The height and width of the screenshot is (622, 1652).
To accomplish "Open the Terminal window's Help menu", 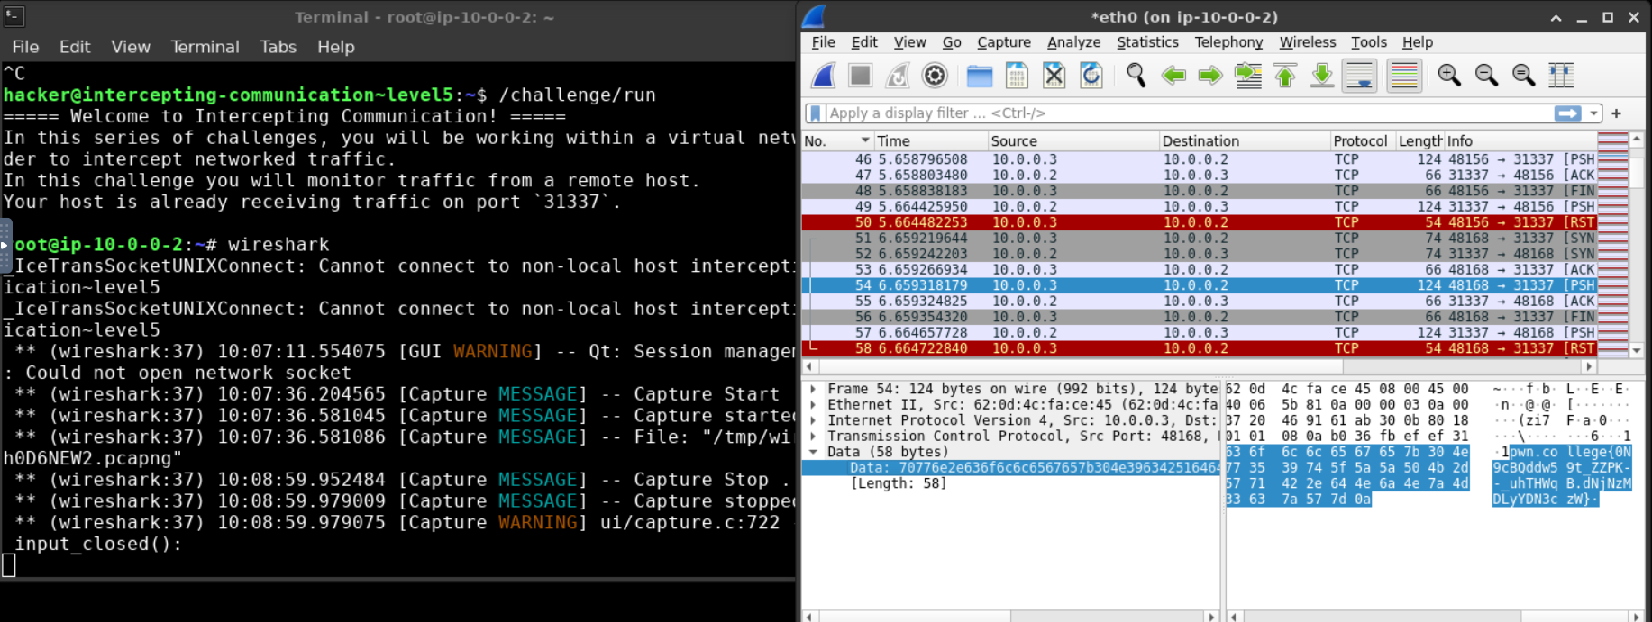I will [335, 47].
